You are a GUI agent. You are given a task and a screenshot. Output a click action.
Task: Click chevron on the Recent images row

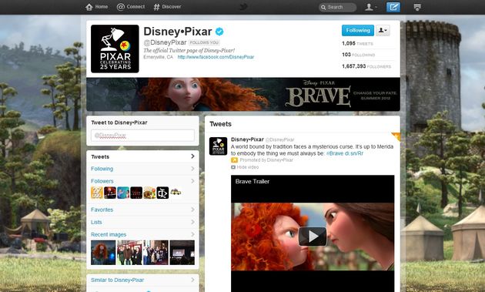pos(192,234)
